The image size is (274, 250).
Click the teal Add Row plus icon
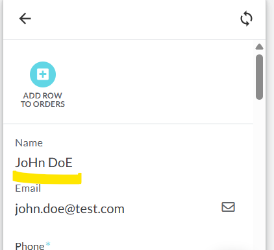tap(43, 74)
